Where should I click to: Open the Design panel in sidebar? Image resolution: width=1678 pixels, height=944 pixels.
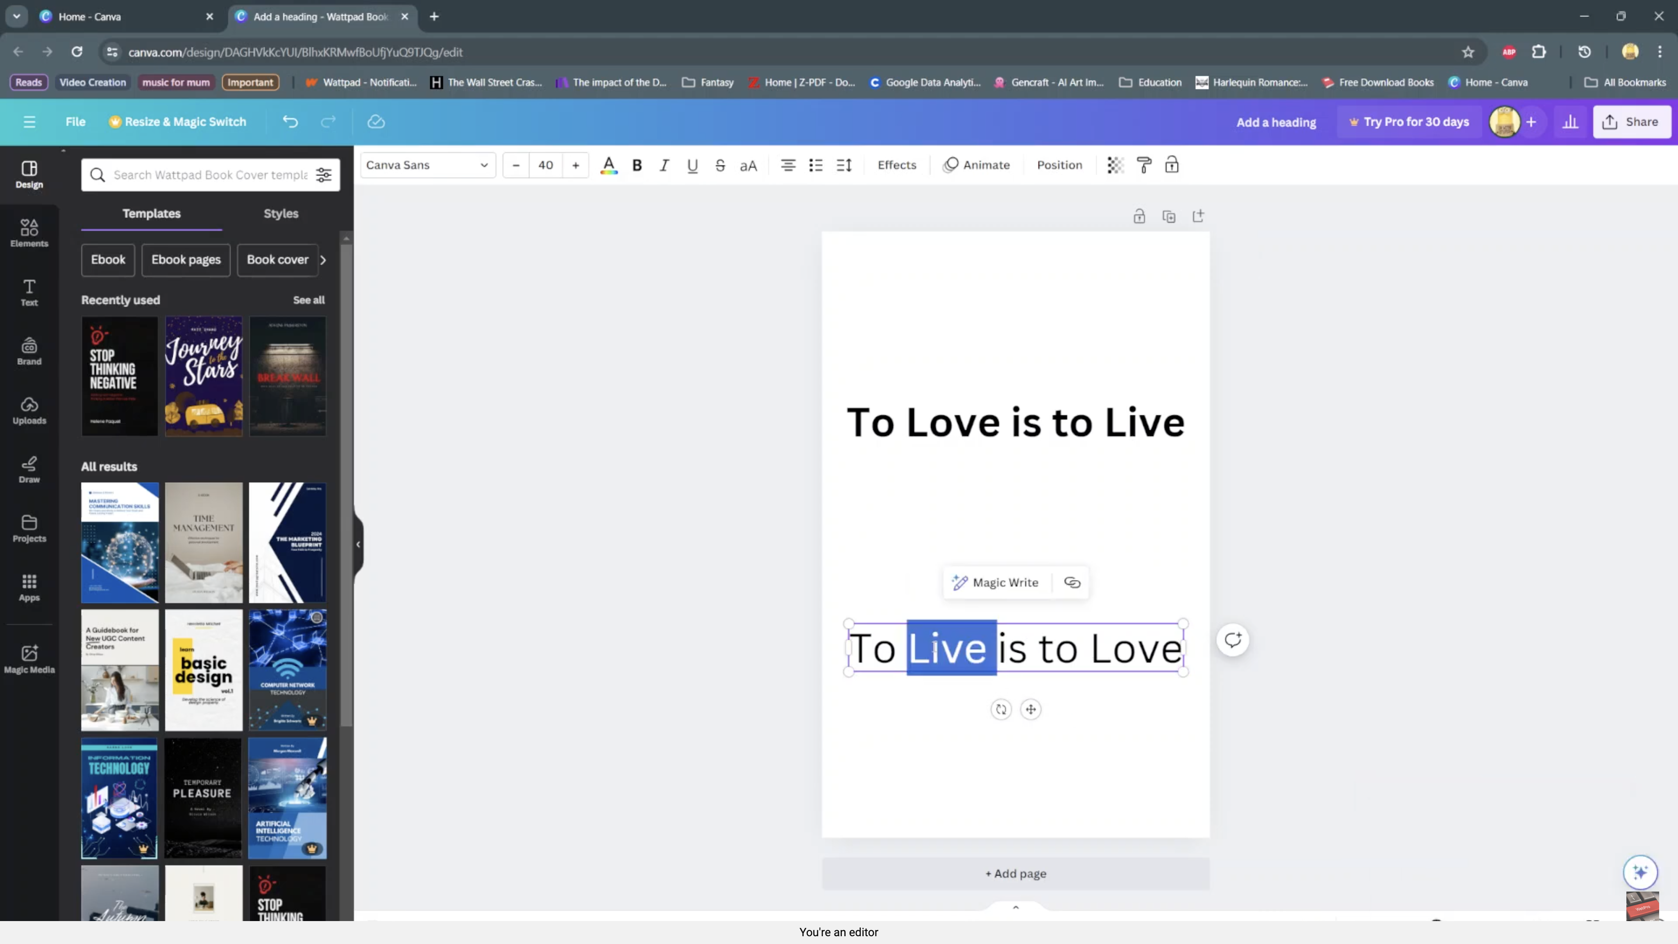pyautogui.click(x=29, y=175)
